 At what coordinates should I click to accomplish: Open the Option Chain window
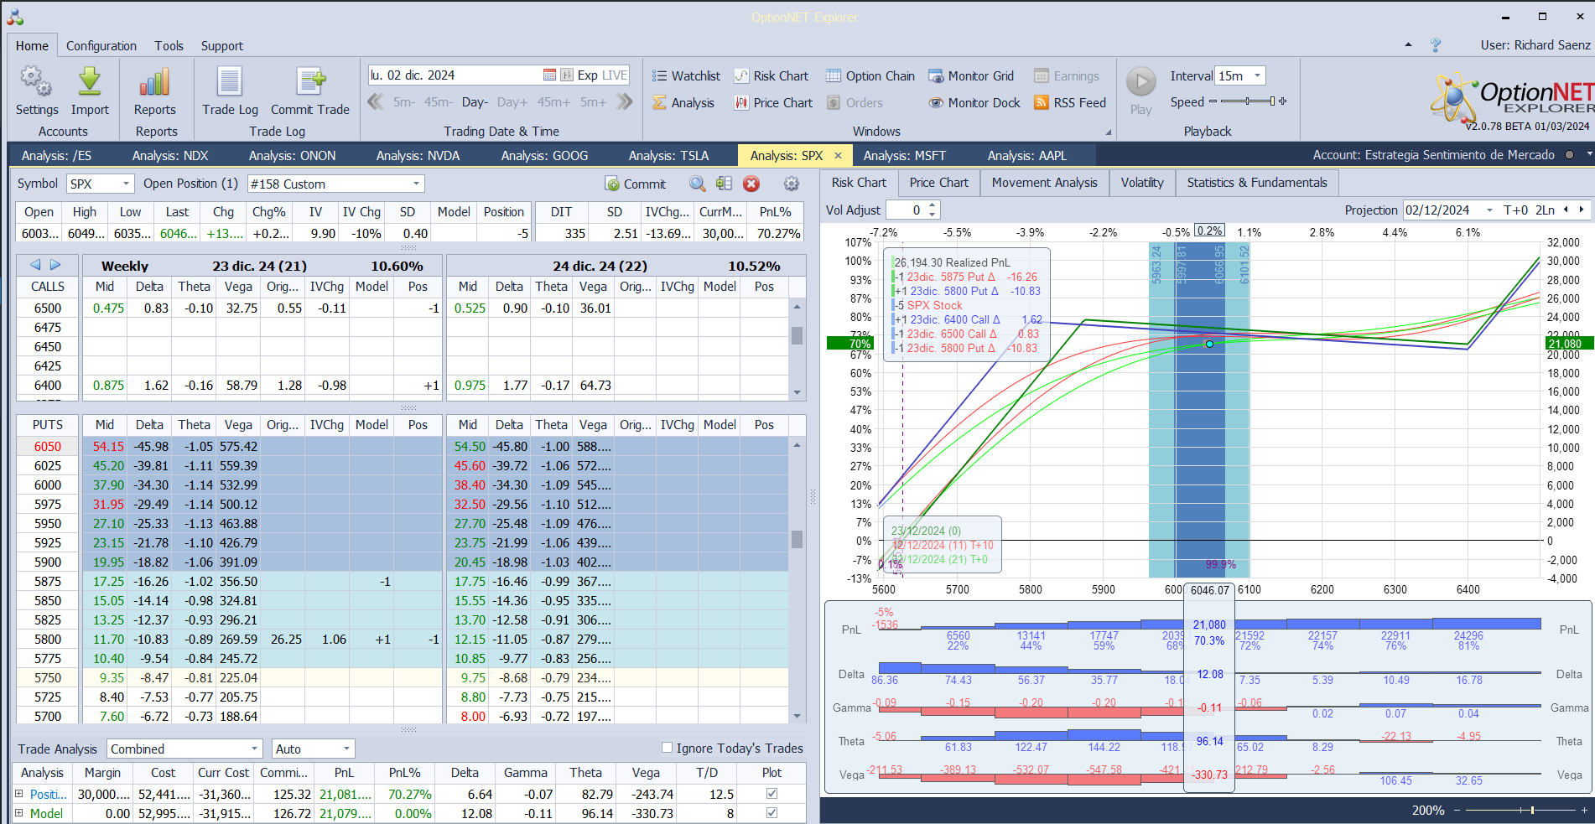point(870,76)
